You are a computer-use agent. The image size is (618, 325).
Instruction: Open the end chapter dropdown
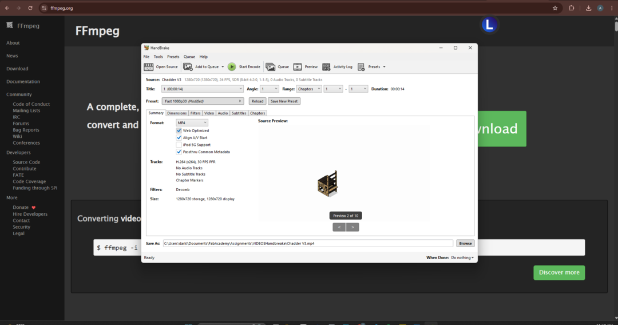coord(358,89)
